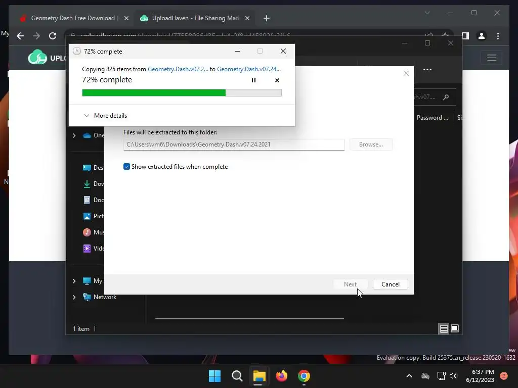Open destination folder link Geometry.Dash.v07.24...

tap(249, 69)
